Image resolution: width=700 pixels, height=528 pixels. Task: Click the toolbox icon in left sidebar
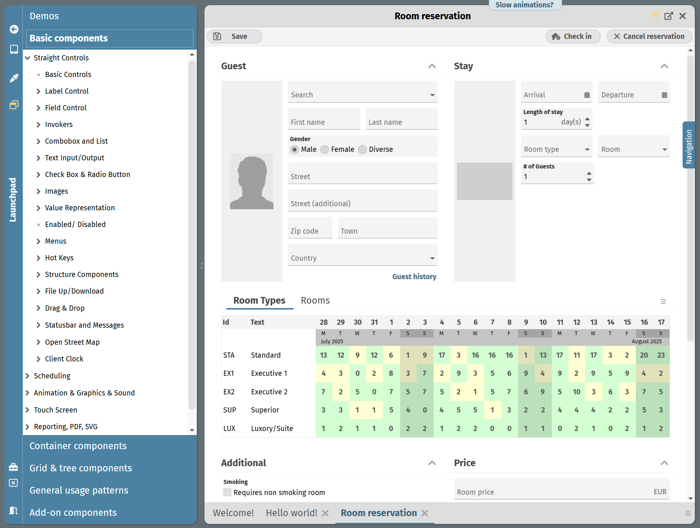pos(13,467)
